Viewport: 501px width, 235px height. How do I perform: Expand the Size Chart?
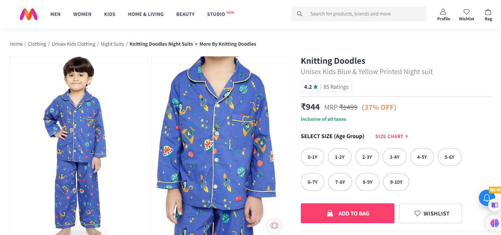[x=392, y=136]
